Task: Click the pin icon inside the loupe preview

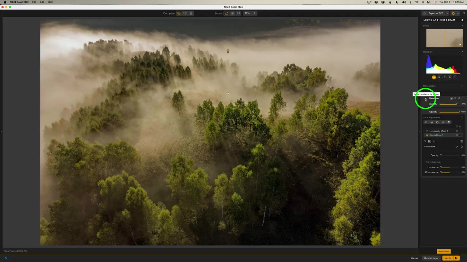Action: pyautogui.click(x=460, y=45)
